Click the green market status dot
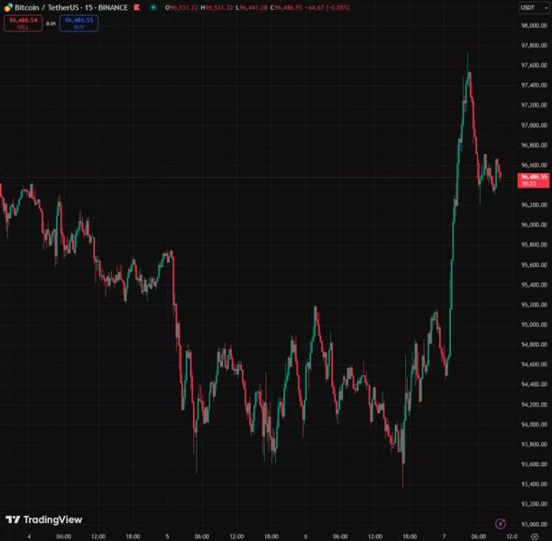 pos(153,7)
